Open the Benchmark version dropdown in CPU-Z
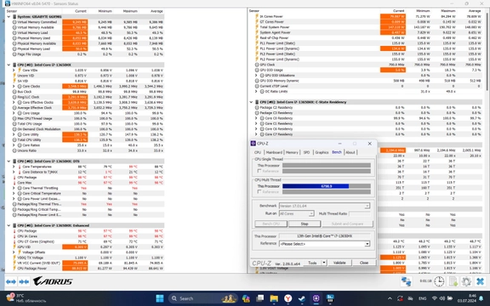Viewport: 490px width, 306px height. [x=367, y=206]
